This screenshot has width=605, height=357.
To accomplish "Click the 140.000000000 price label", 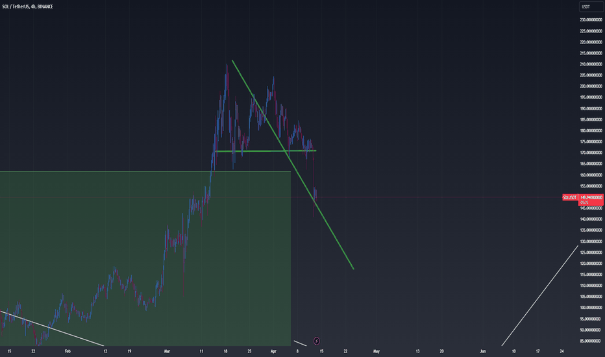I will pos(591,219).
